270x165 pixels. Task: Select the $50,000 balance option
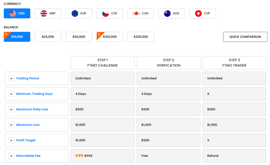pyautogui.click(x=79, y=37)
